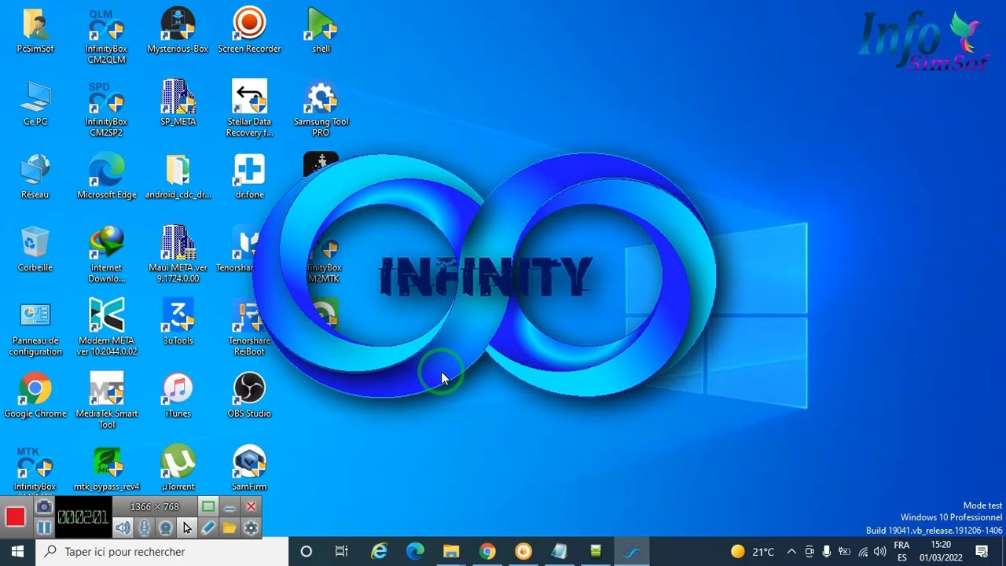1006x566 pixels.
Task: Open MediaTek Smart Tool icon
Action: 106,402
